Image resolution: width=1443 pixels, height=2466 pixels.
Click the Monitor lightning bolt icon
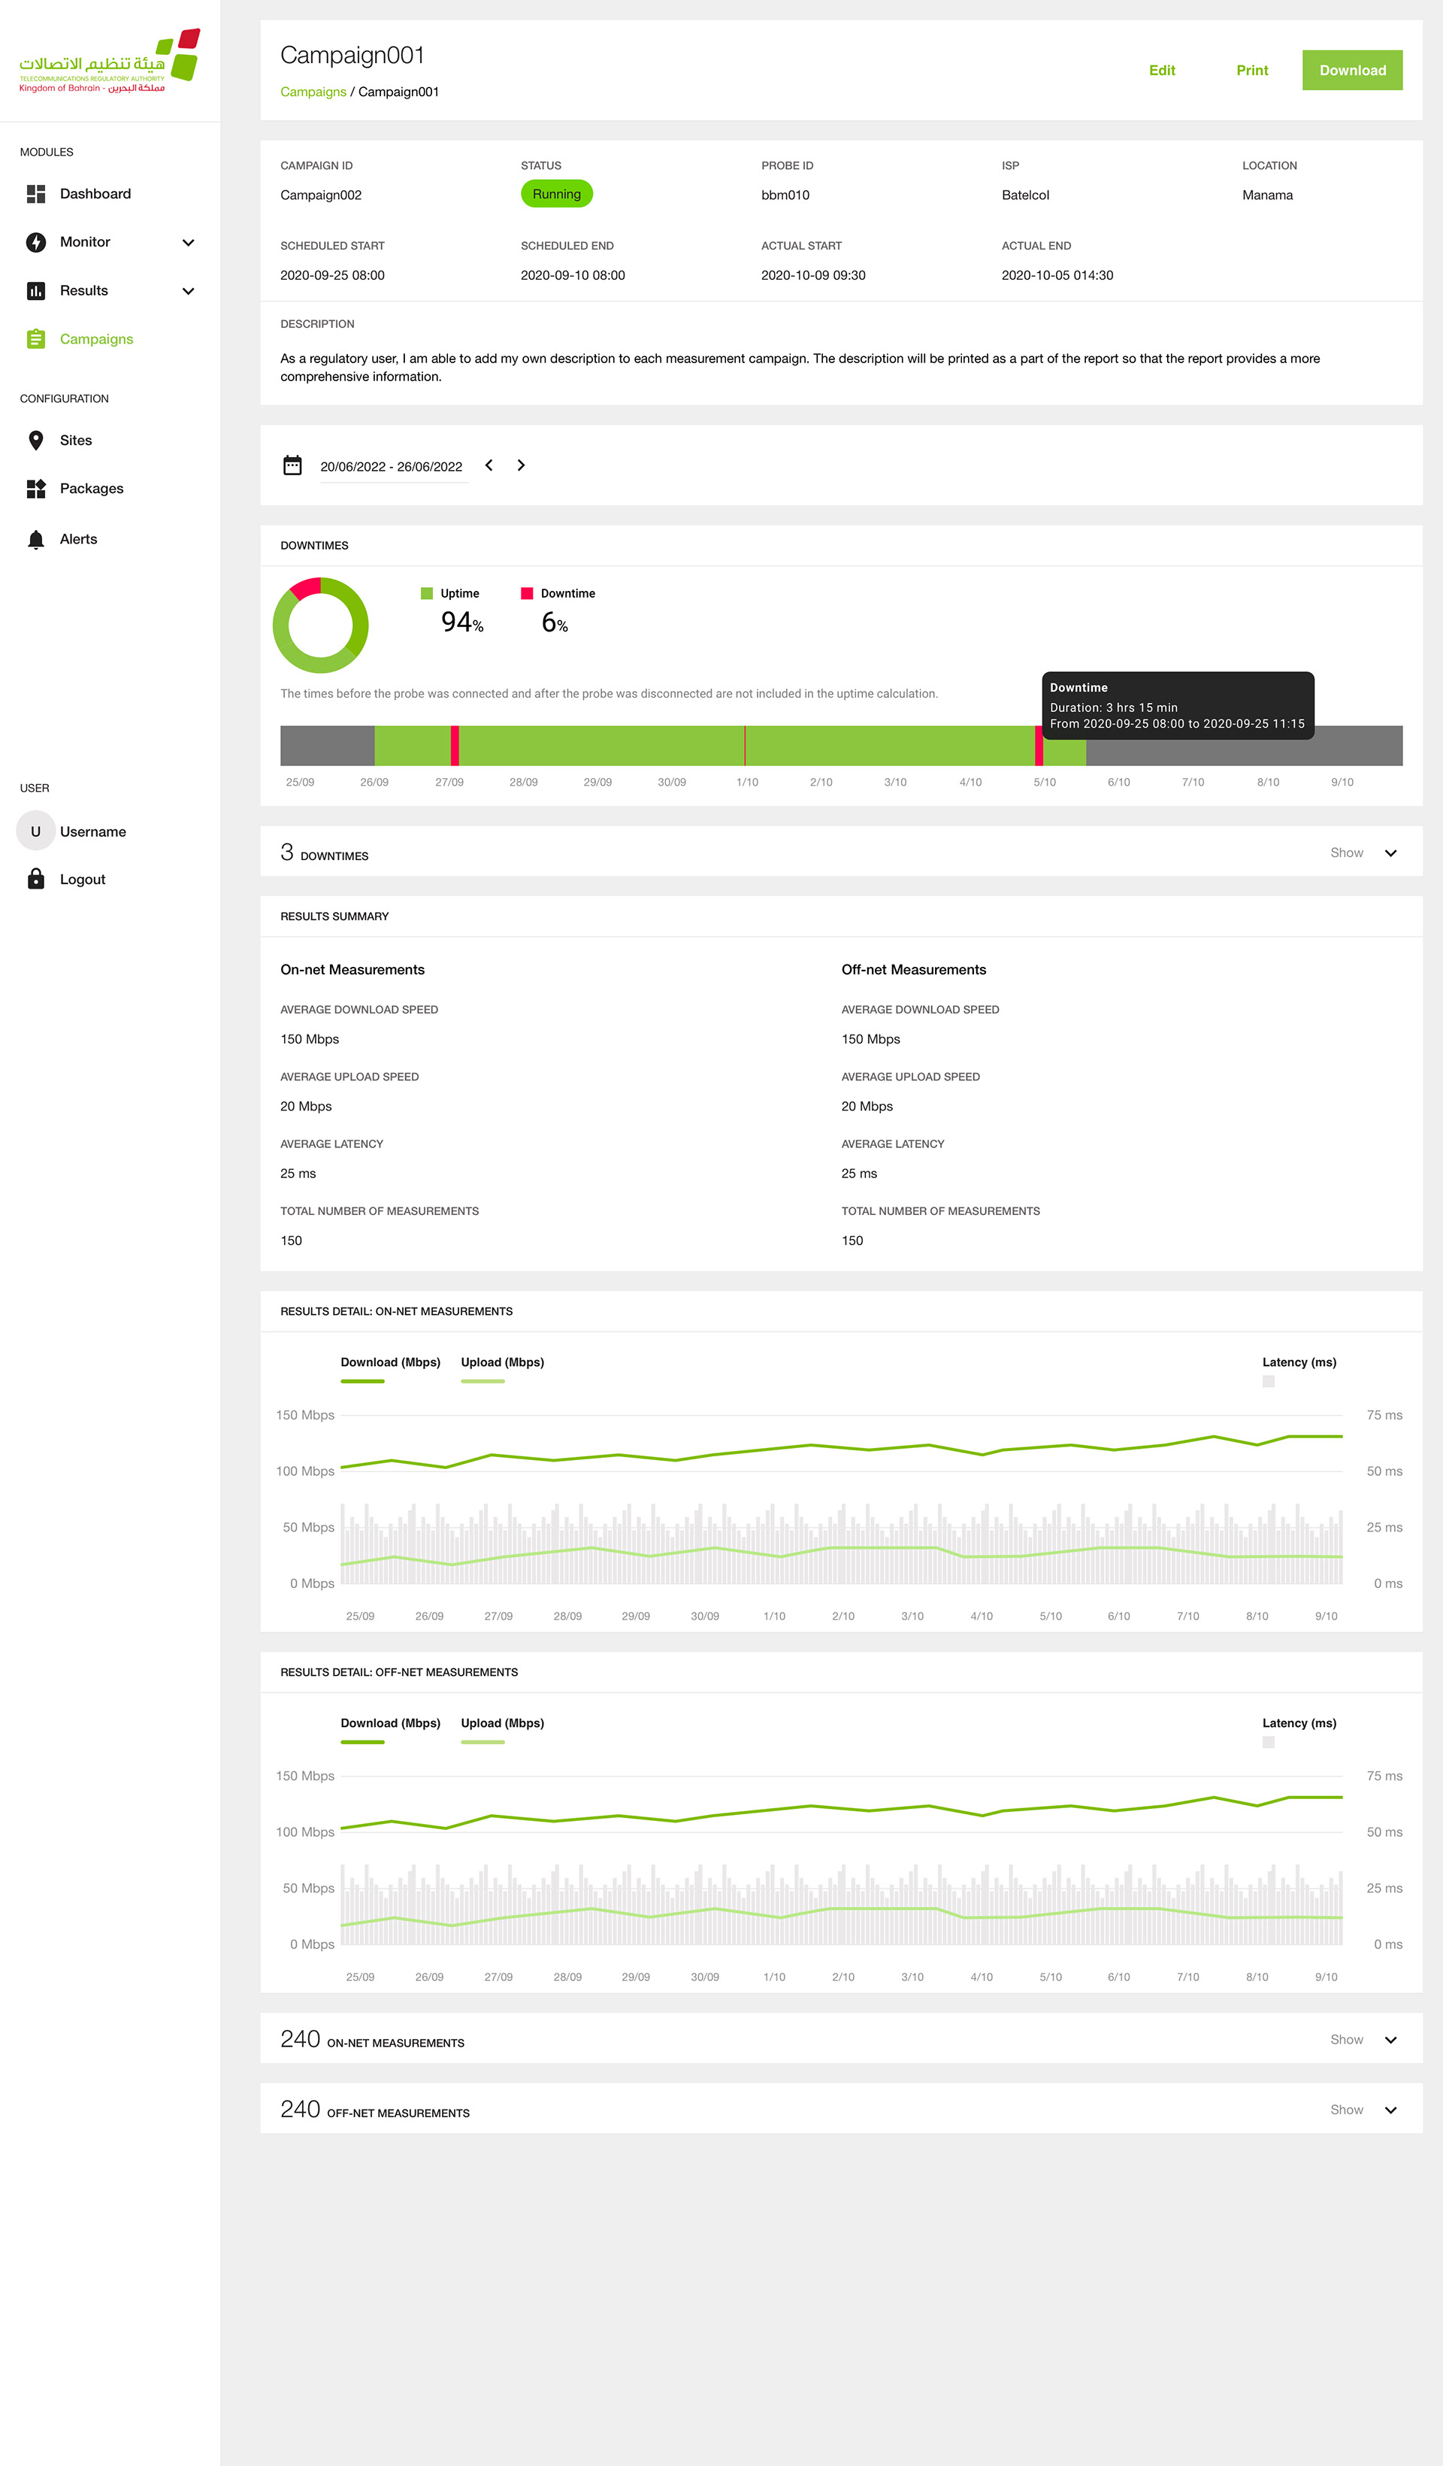tap(36, 241)
